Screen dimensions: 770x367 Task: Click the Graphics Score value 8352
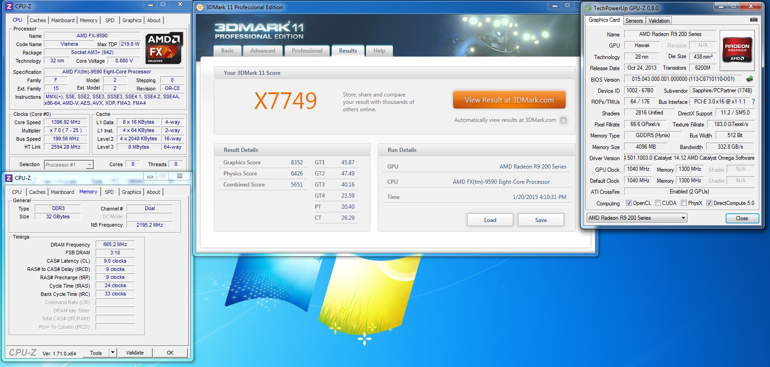(x=297, y=162)
